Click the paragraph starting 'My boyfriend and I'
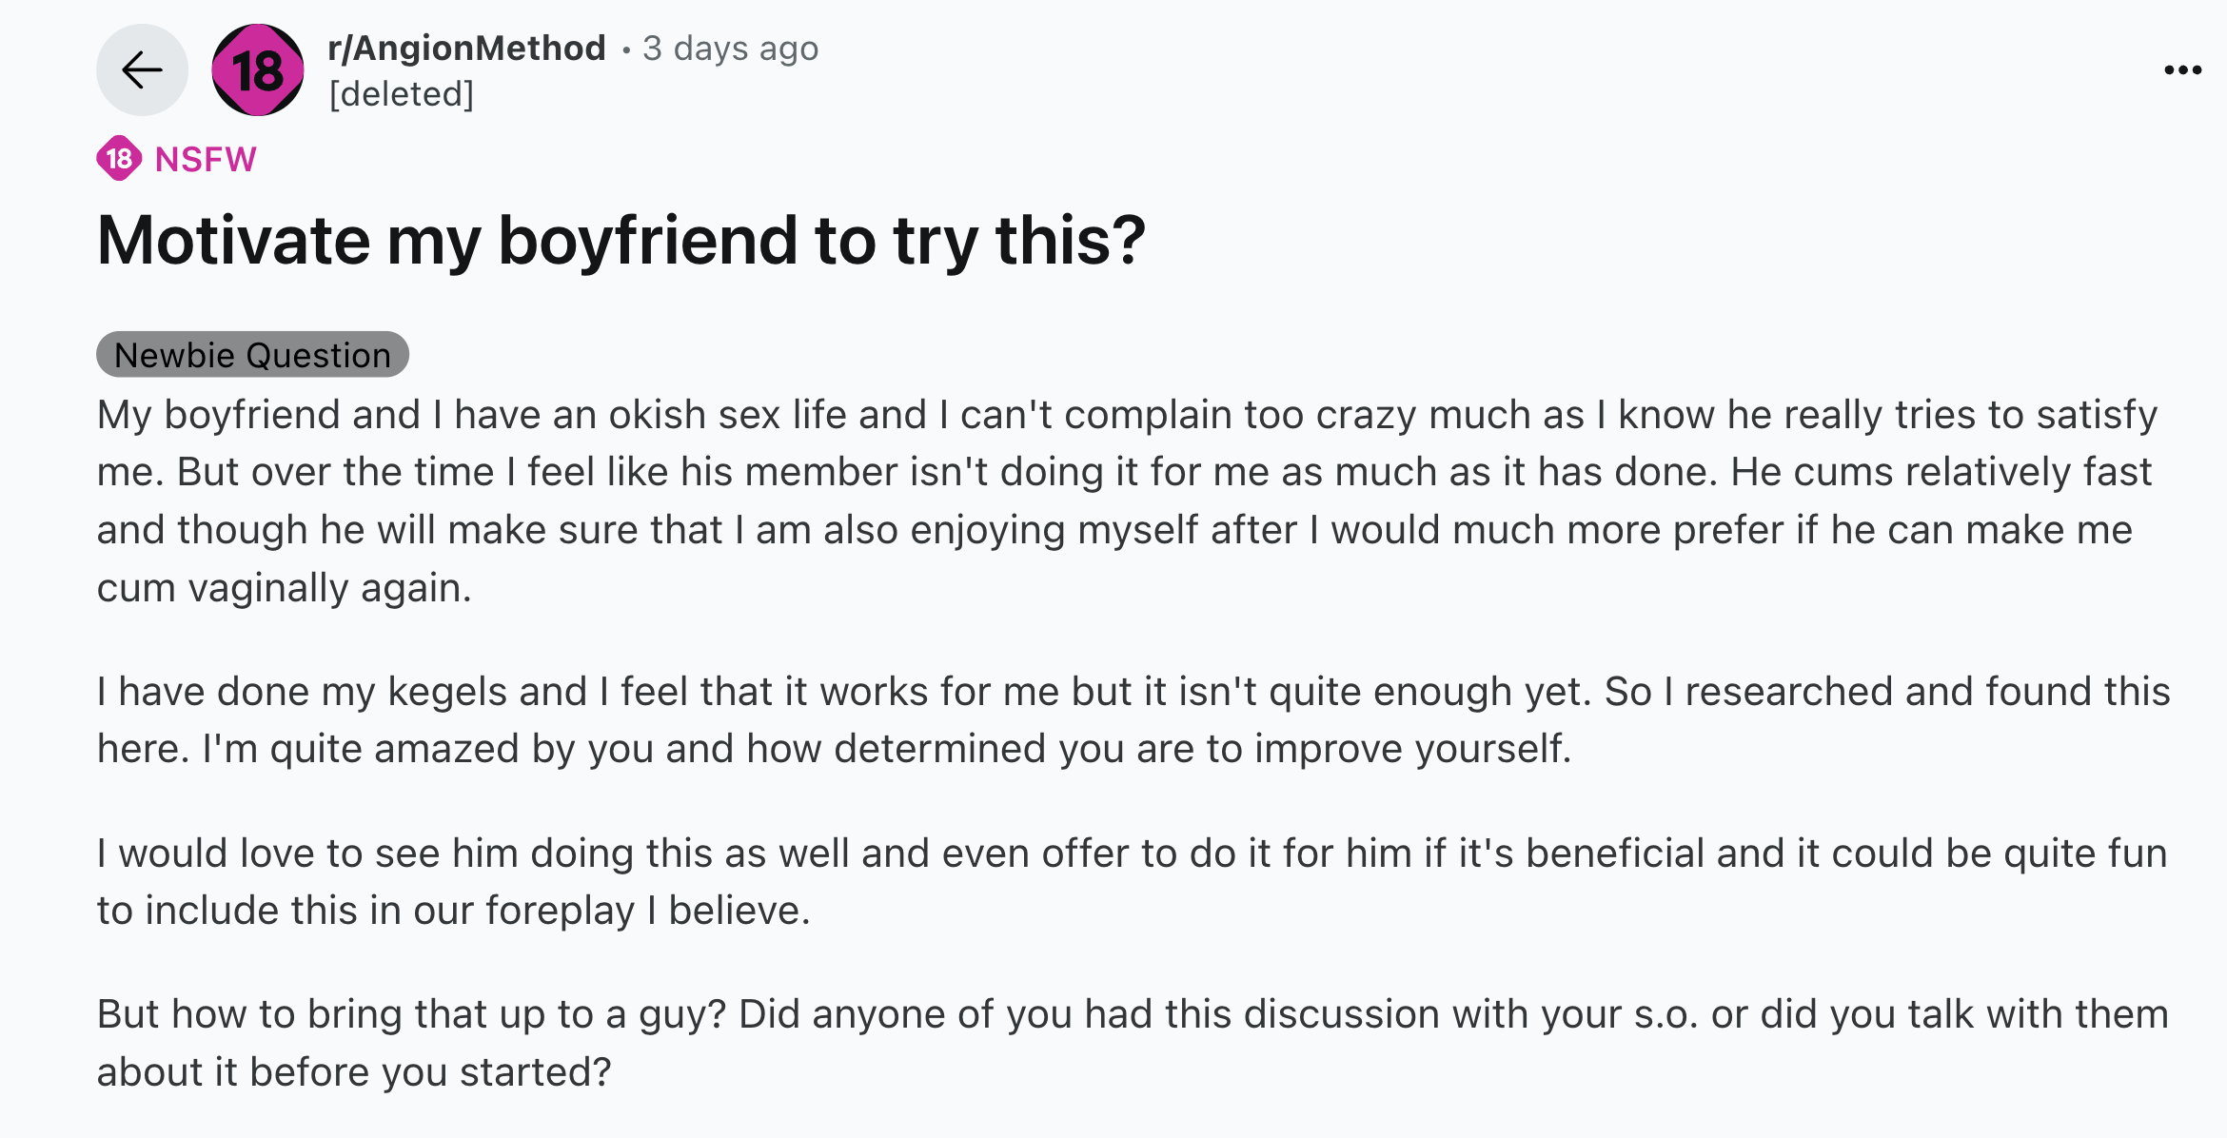 click(1128, 500)
